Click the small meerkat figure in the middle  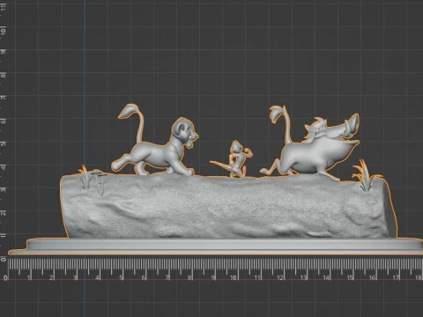[x=236, y=159]
